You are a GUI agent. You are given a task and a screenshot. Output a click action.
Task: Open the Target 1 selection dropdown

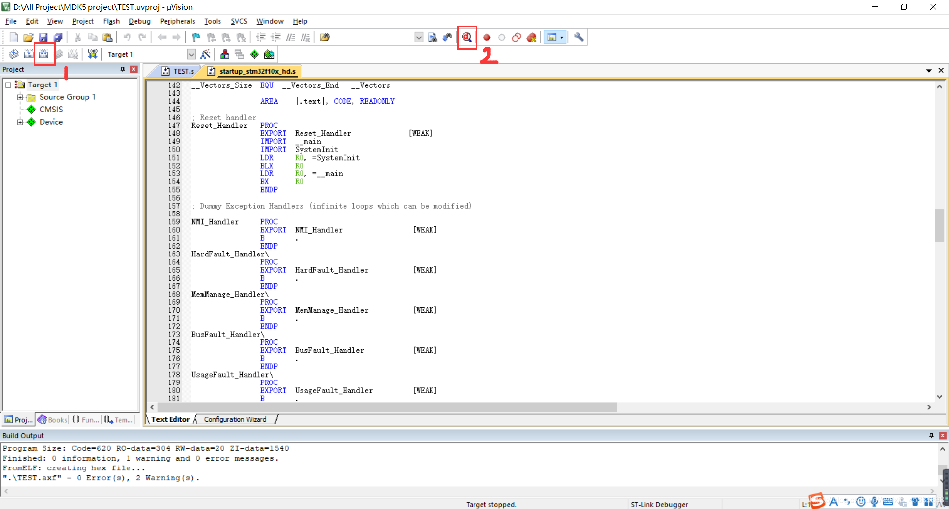pyautogui.click(x=191, y=54)
